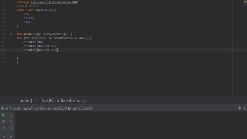Click the RED enum constant

26,14
